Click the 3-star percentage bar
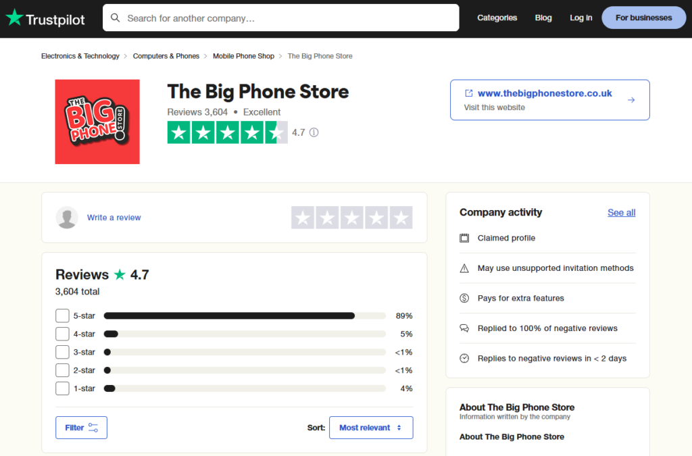692x456 pixels. tap(245, 352)
